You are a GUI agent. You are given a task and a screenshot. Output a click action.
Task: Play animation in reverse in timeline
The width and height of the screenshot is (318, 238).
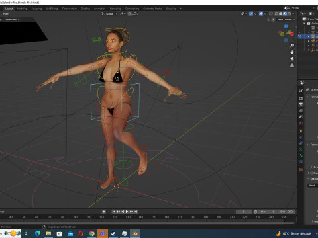(x=123, y=212)
